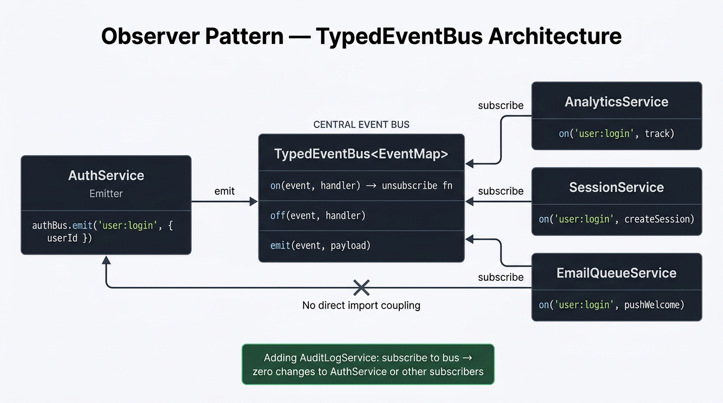Select the TypedEventBus<EventMap> header
Viewport: 723px width, 403px height.
click(x=361, y=154)
